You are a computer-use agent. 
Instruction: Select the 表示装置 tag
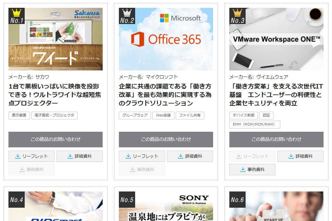(x=19, y=116)
